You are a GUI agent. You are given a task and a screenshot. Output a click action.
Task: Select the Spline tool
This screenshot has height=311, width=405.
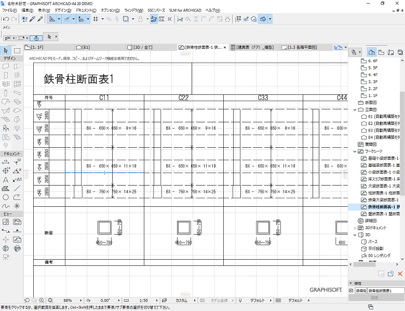[x=6, y=206]
